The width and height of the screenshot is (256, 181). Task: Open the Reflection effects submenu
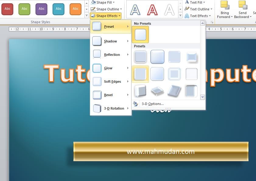111,55
